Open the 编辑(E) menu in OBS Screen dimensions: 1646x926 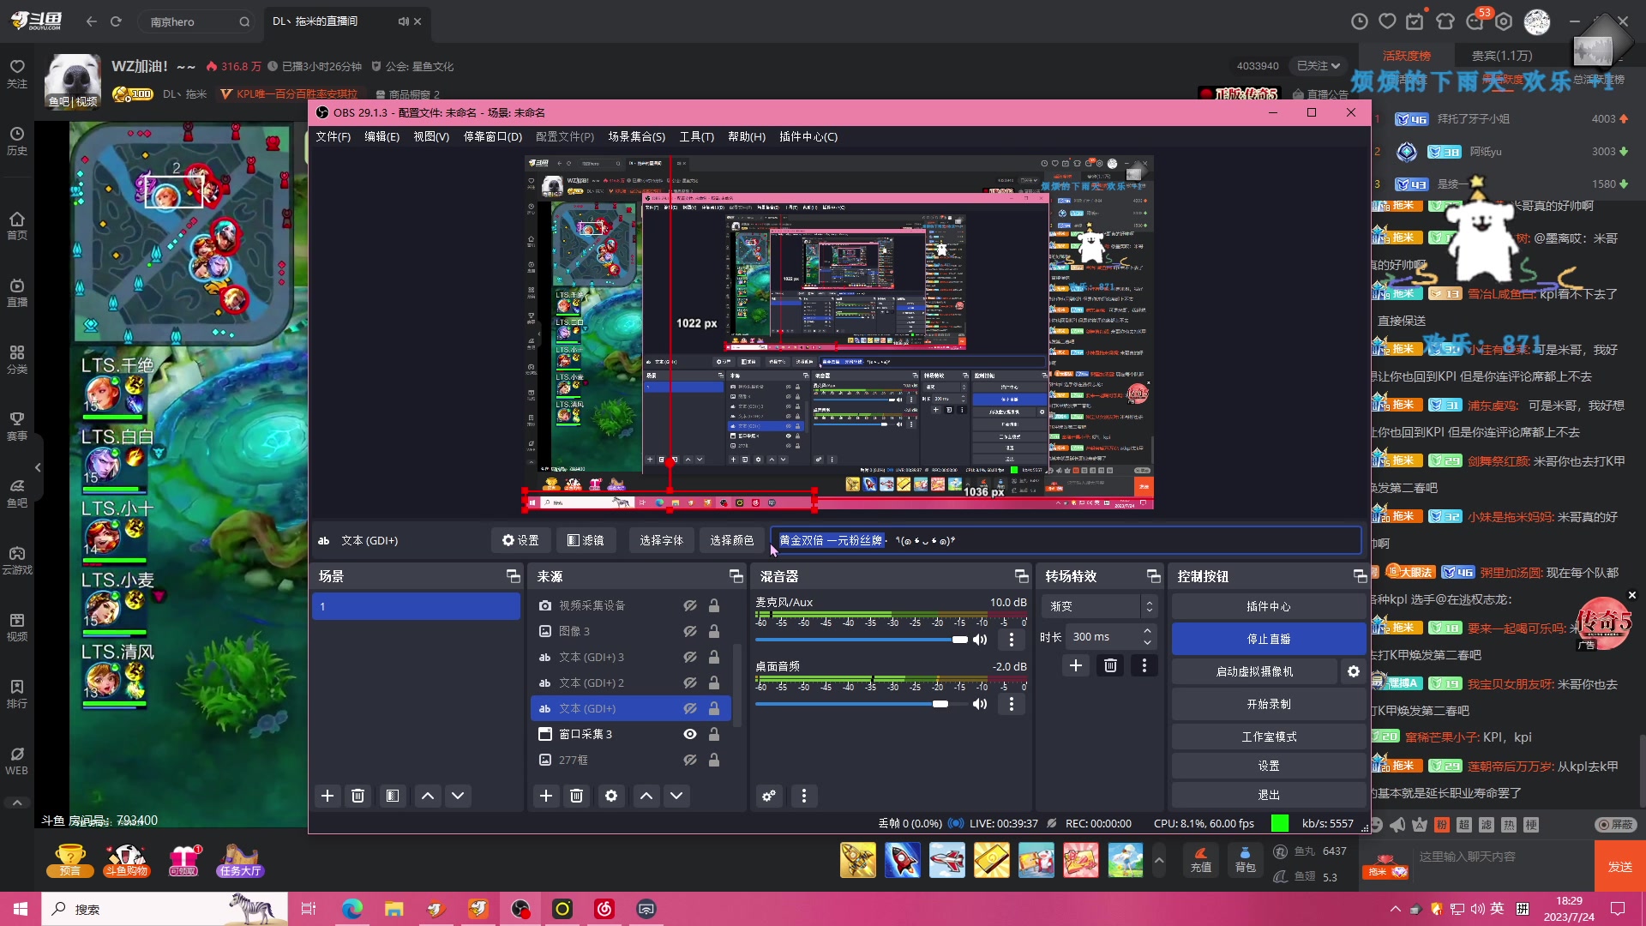[381, 136]
